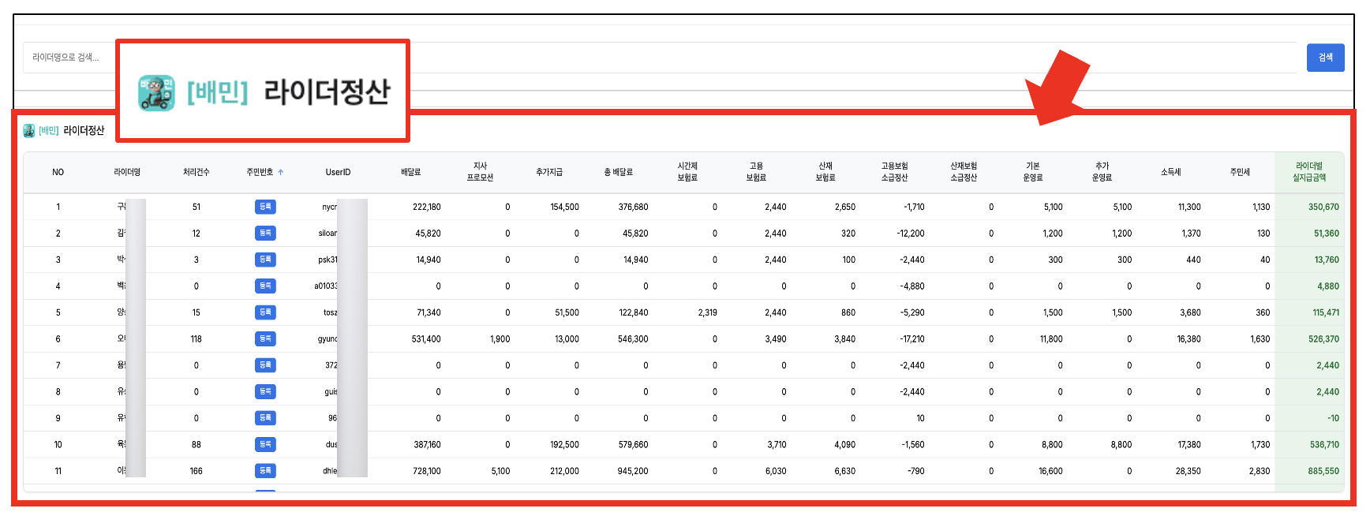Click the 등록 button in row 4

click(x=265, y=286)
